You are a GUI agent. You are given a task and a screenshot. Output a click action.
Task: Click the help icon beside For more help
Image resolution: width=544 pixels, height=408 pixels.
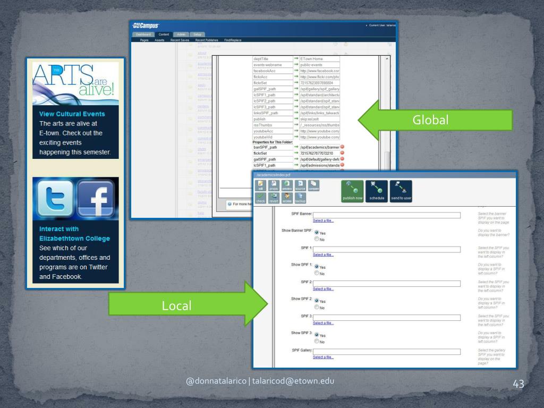pos(229,204)
